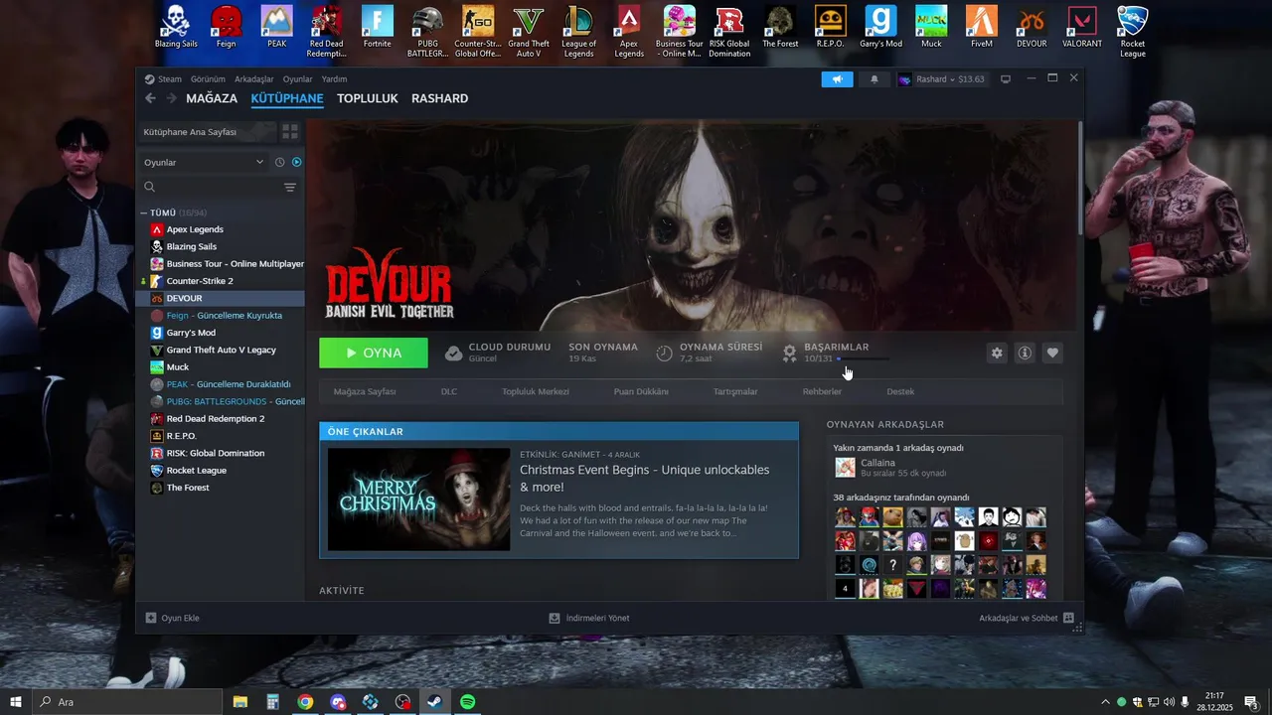Open Mağaza Sayfası link
The width and height of the screenshot is (1272, 715).
point(365,391)
